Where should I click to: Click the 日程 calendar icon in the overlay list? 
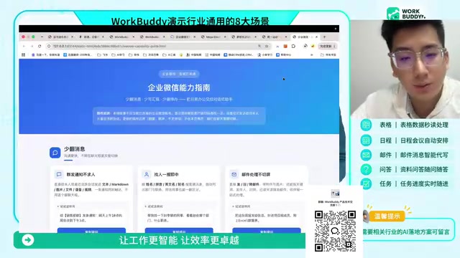click(x=366, y=140)
